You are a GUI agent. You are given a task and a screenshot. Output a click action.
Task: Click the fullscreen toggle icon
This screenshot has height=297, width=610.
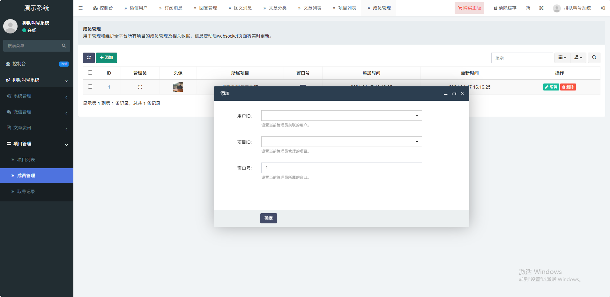[x=541, y=8]
